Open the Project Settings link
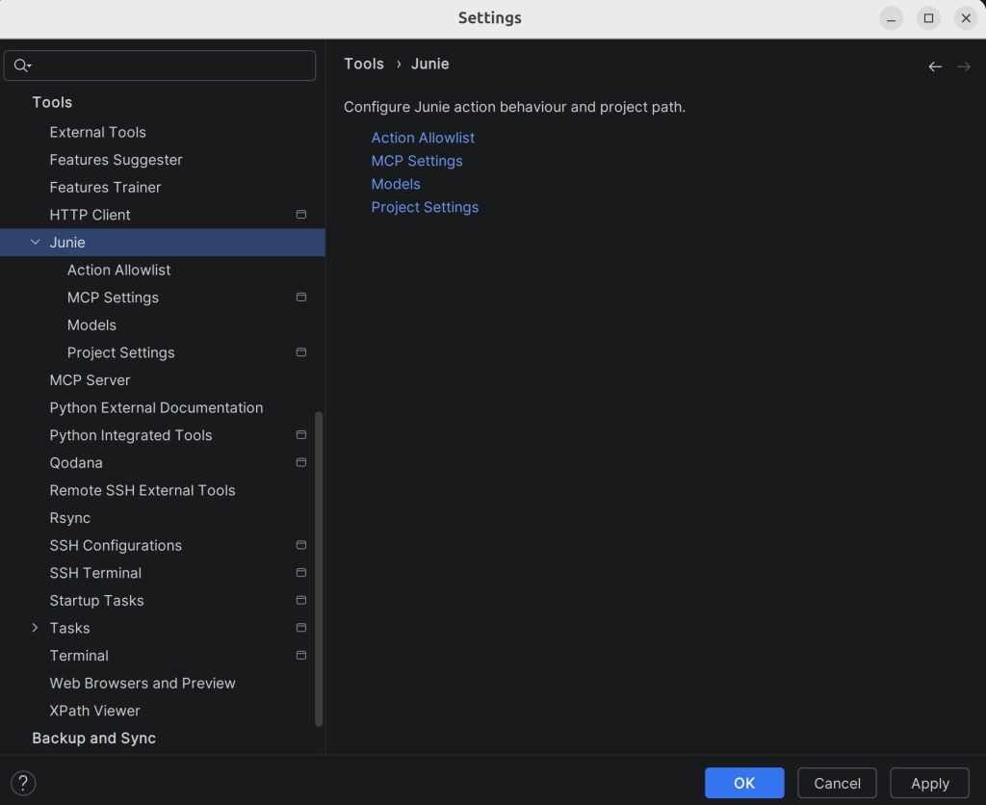The width and height of the screenshot is (986, 805). [x=425, y=208]
